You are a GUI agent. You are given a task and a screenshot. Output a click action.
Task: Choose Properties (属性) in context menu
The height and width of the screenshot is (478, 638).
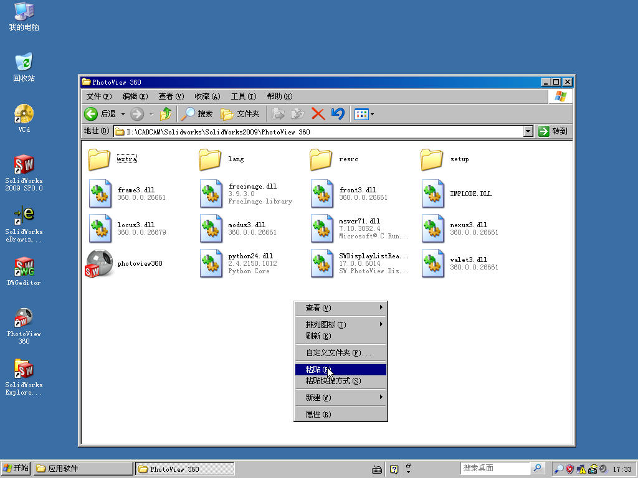click(341, 414)
